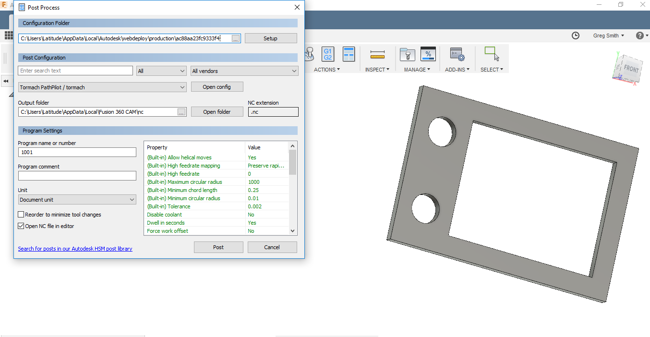Click the Task Manager percent icon
Screen dimensions: 650x337
point(428,54)
